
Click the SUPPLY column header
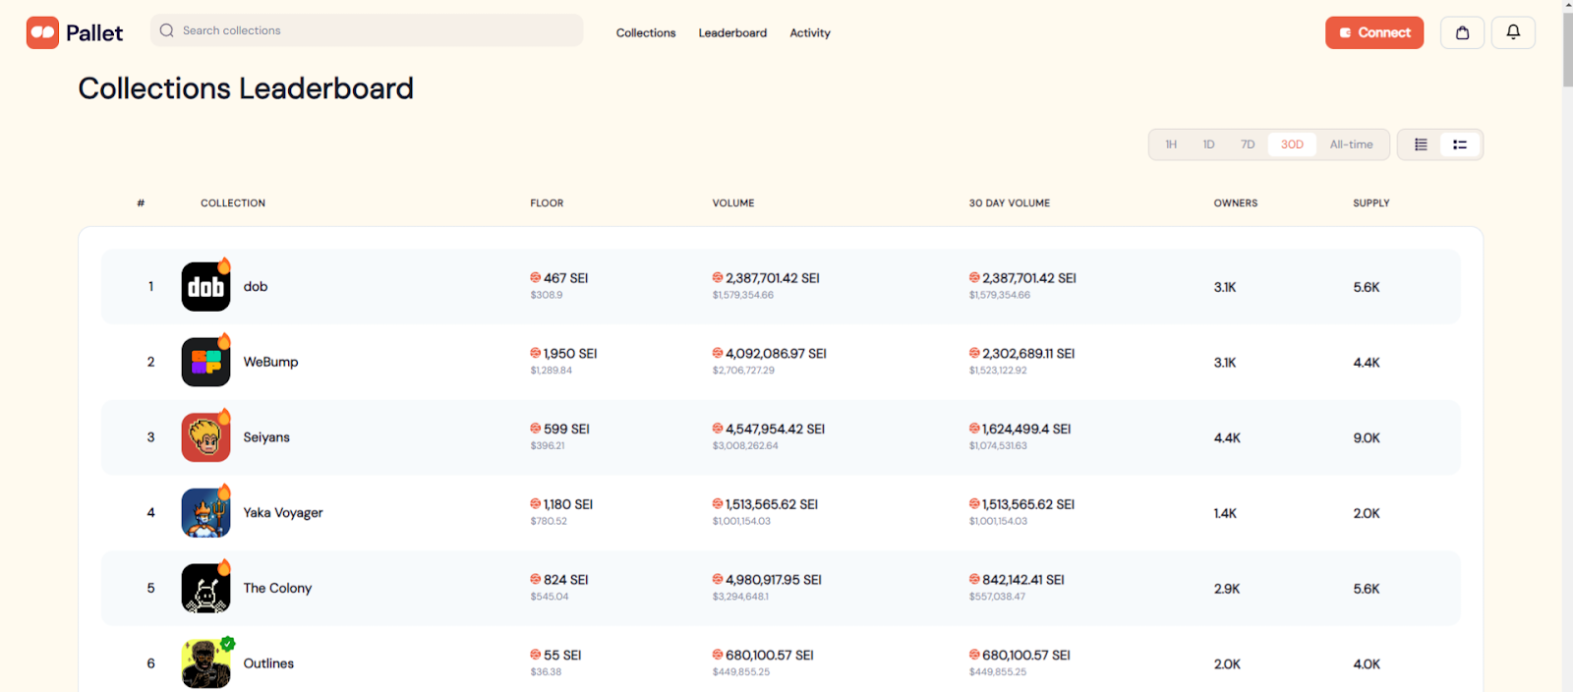tap(1371, 203)
